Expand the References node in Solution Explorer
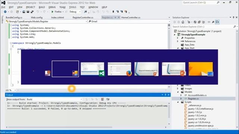Screen dimensions: 239x134 178,41
